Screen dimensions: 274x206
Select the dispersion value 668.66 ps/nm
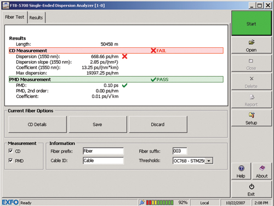pyautogui.click(x=105, y=57)
